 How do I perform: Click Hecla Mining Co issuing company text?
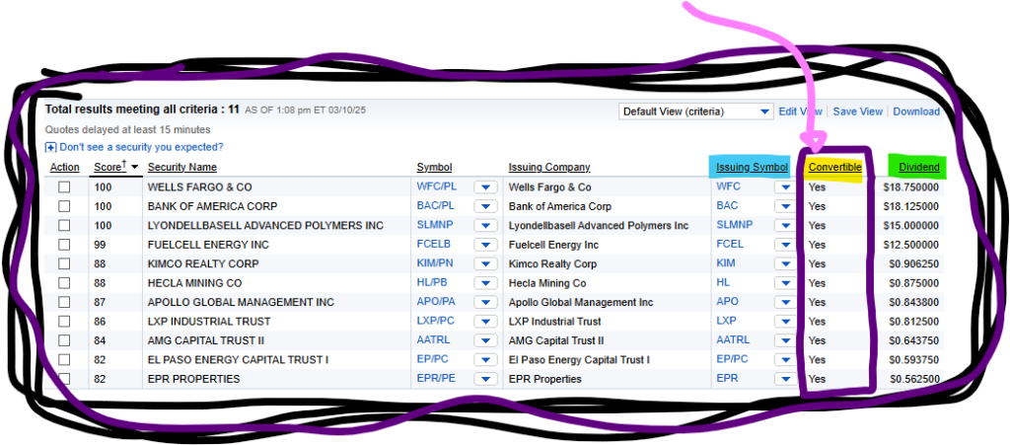coord(547,283)
